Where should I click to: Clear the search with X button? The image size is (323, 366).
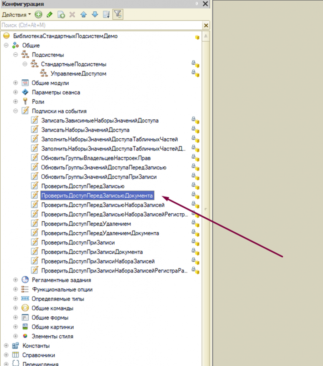(x=206, y=25)
